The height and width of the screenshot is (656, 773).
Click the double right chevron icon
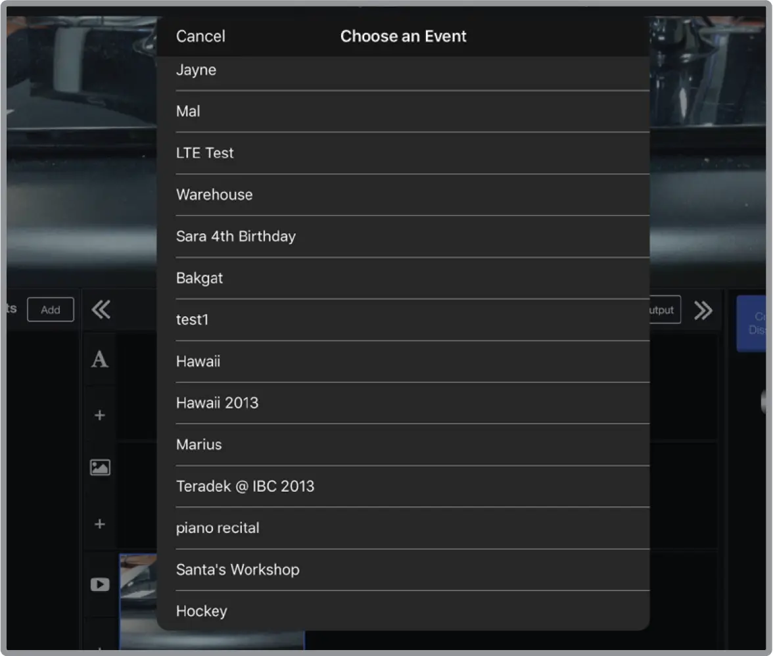703,310
